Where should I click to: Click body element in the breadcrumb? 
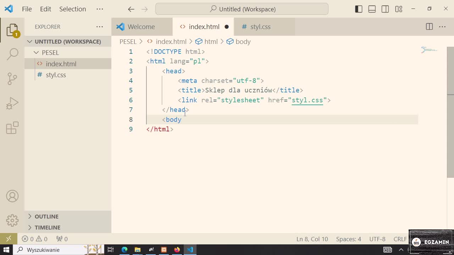243,41
